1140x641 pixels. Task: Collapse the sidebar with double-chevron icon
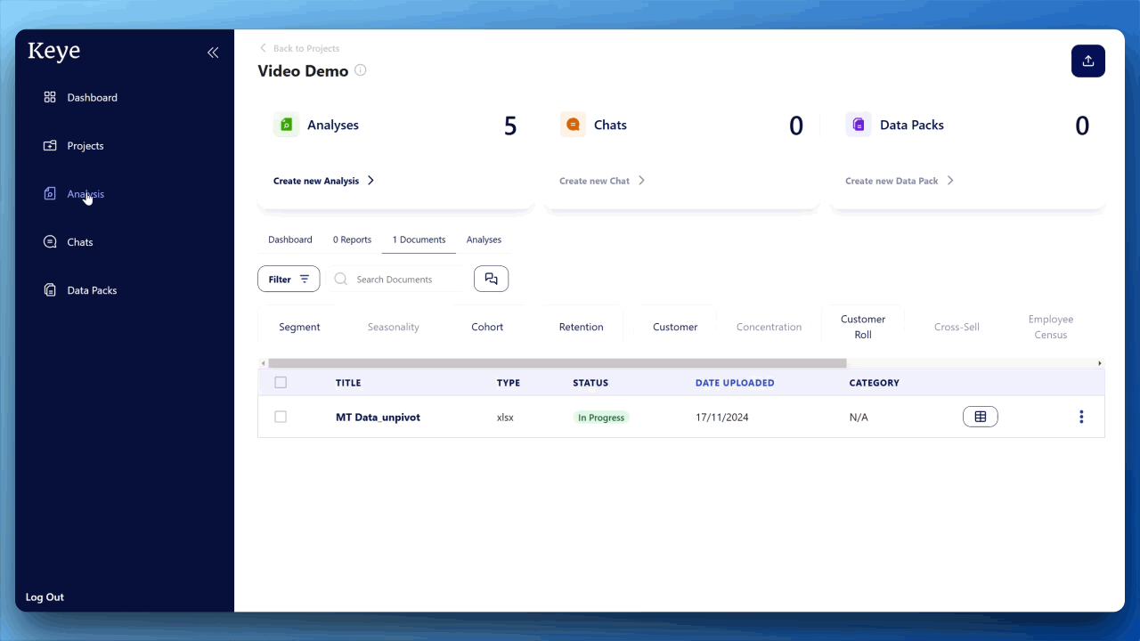pos(213,53)
